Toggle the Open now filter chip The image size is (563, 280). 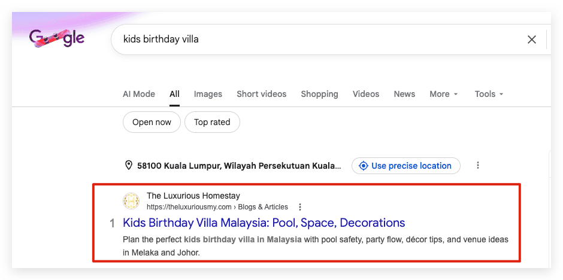click(x=152, y=122)
